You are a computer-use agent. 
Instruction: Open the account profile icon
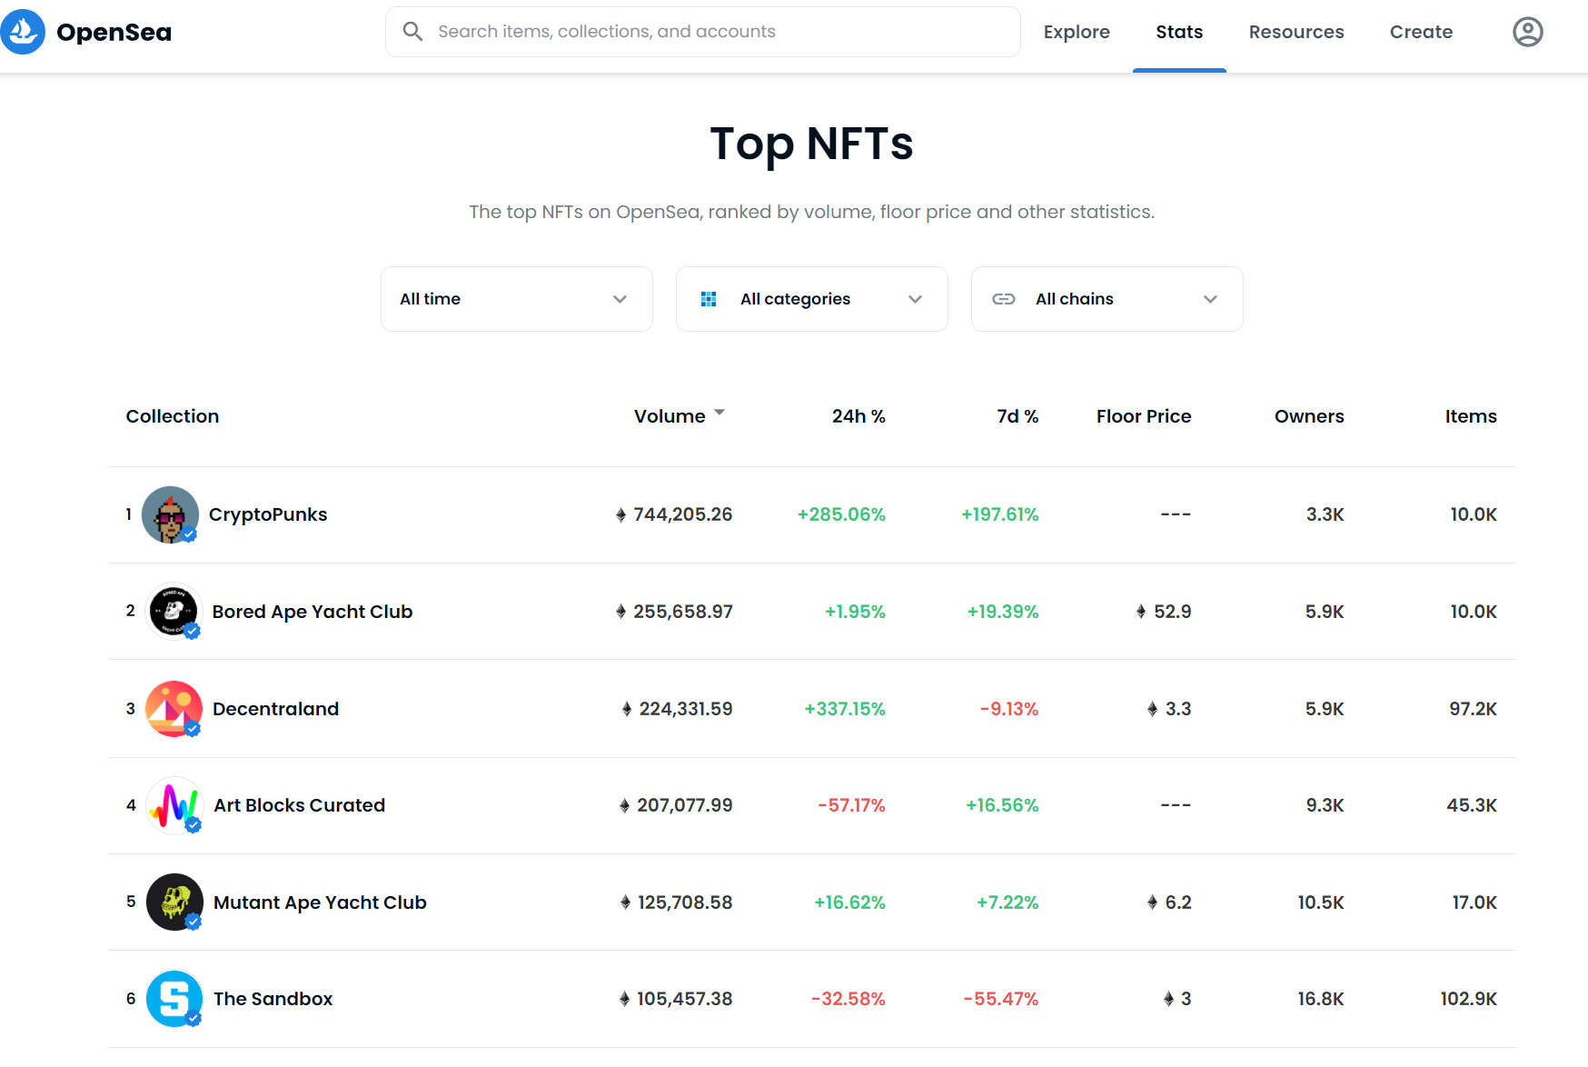[x=1527, y=32]
